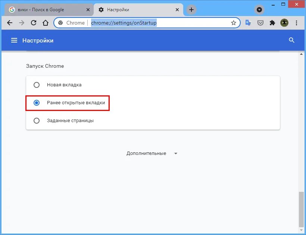Go back with the back arrow

pos(10,23)
